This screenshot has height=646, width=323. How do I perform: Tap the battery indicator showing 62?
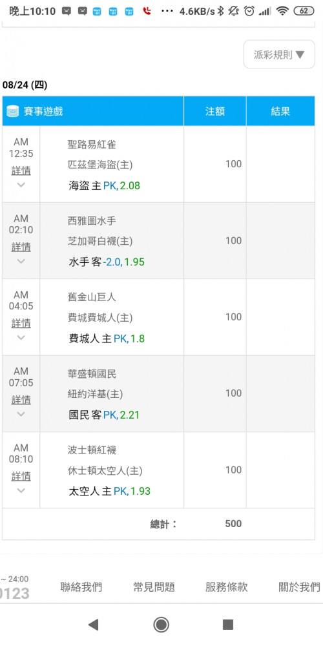coord(304,11)
